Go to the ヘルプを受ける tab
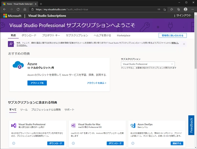The height and width of the screenshot is (149, 197). 102,35
